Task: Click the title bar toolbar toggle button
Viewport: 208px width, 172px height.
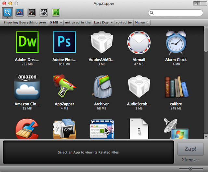Action: tap(200, 4)
